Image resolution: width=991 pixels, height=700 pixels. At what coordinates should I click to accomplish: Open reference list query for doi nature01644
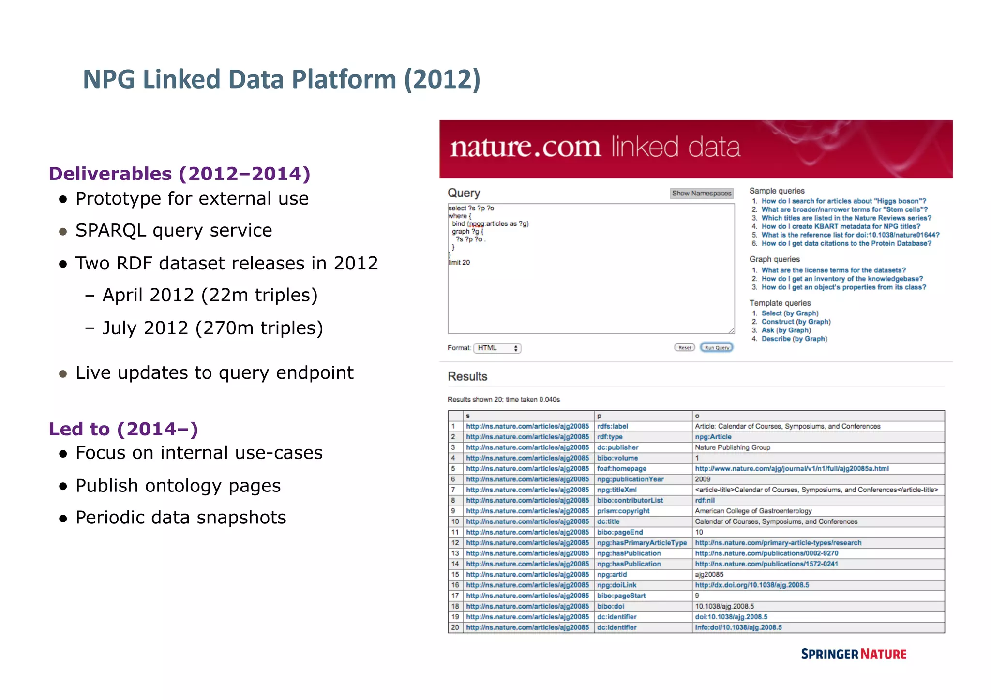tap(850, 235)
